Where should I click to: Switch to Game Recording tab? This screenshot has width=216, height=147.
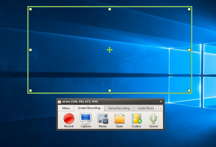(119, 108)
